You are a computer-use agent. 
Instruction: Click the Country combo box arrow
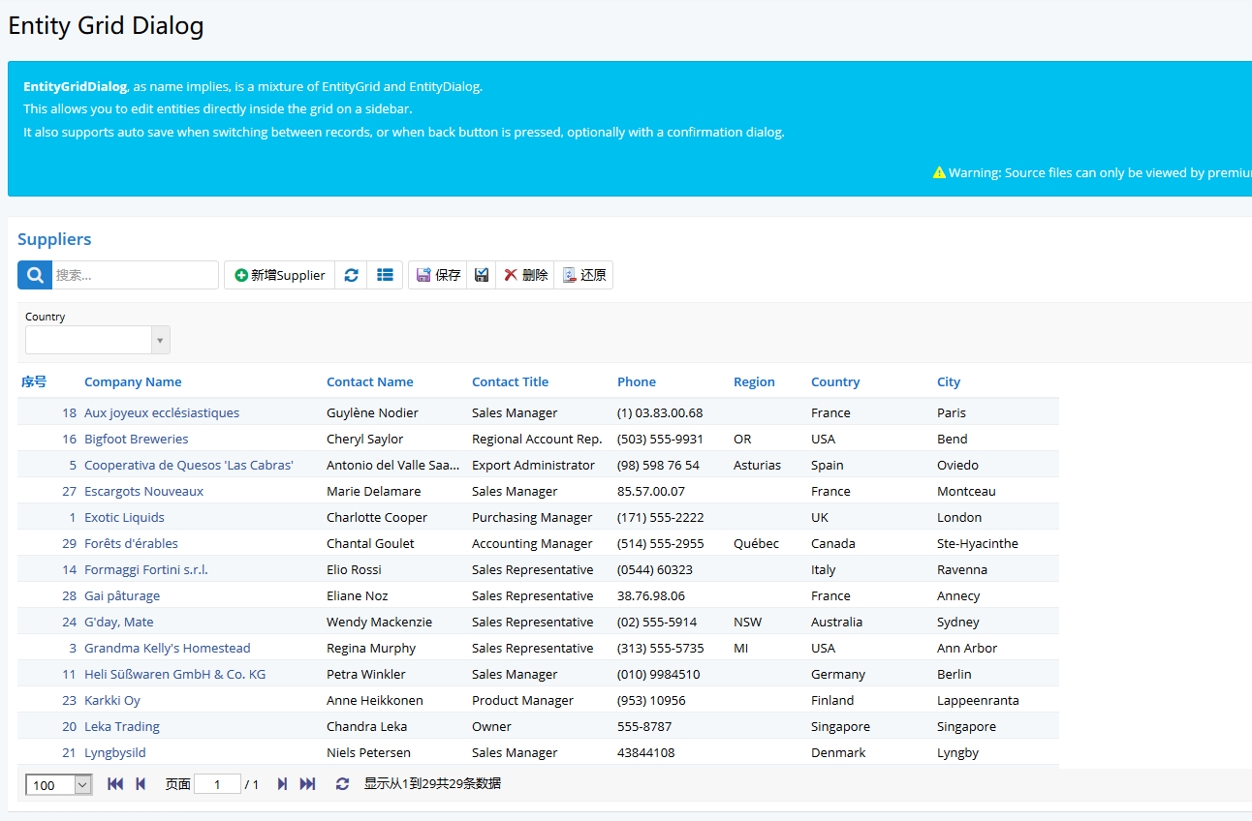(x=159, y=340)
